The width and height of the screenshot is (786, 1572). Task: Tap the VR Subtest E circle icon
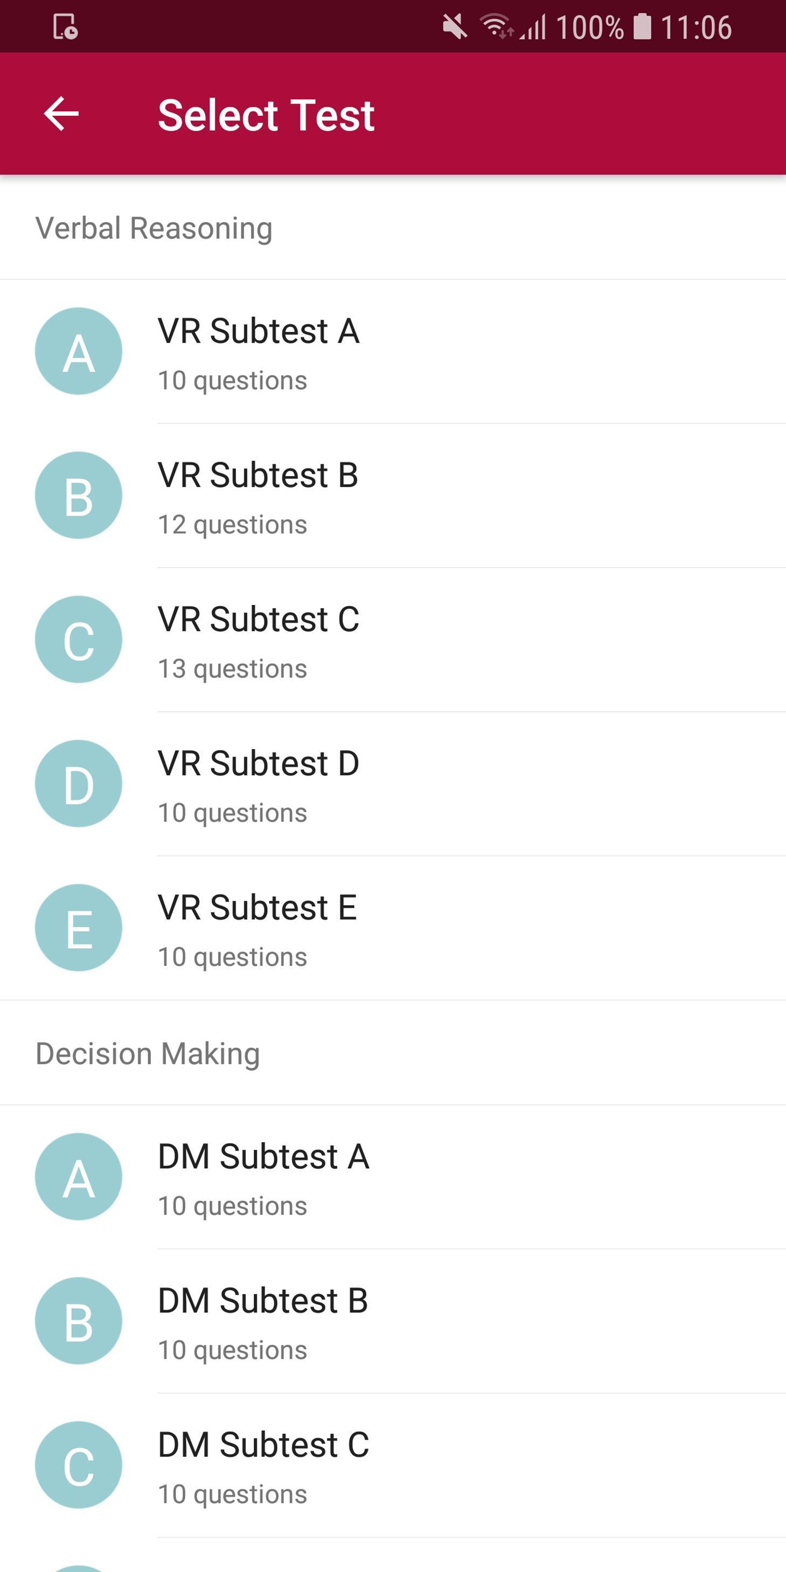[x=79, y=927]
